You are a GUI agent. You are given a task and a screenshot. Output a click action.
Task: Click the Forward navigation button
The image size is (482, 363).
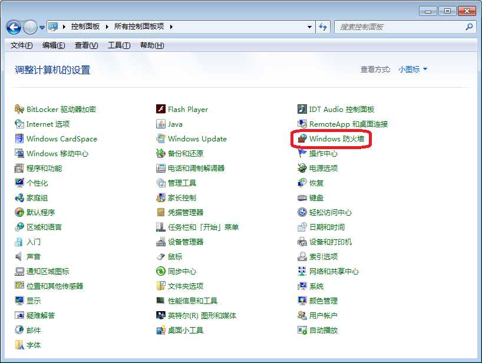click(30, 27)
